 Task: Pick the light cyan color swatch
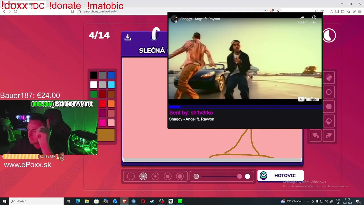111,85
